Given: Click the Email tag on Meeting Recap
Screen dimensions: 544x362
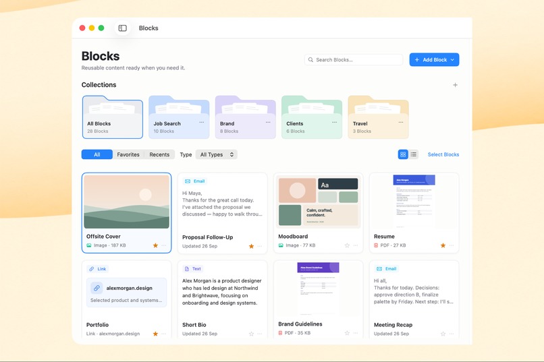Looking at the screenshot, I should (387, 269).
